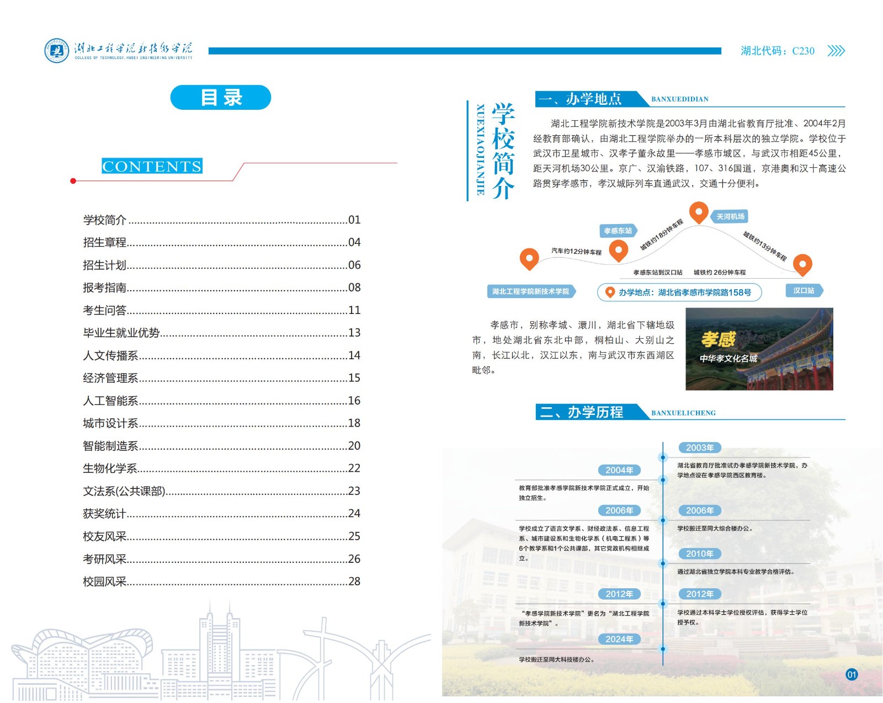The image size is (883, 703).
Task: Open the 报考指南 contents entry
Action: pyautogui.click(x=221, y=287)
